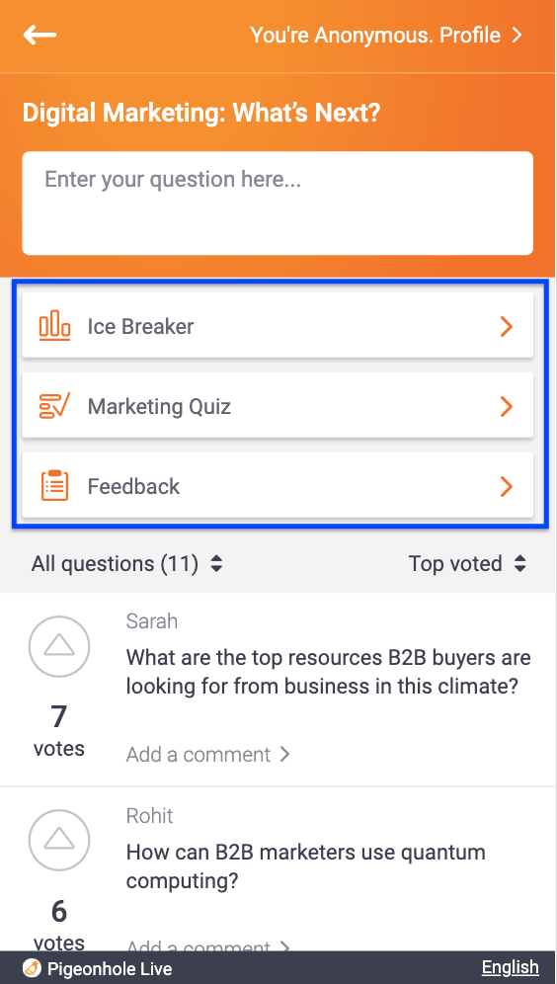Open Marketing Quiz with its chevron arrow
This screenshot has width=557, height=984.
(507, 407)
